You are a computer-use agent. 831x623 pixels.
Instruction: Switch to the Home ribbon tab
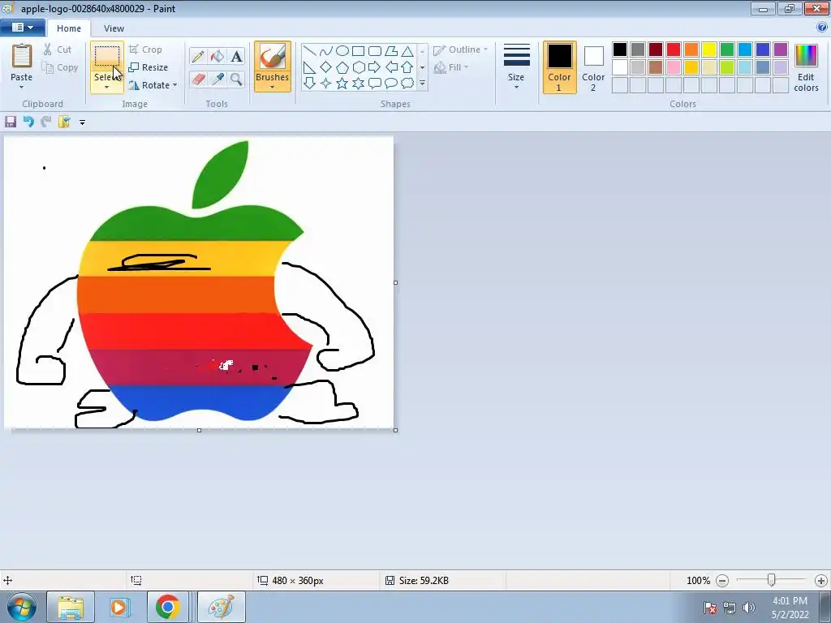[x=69, y=28]
